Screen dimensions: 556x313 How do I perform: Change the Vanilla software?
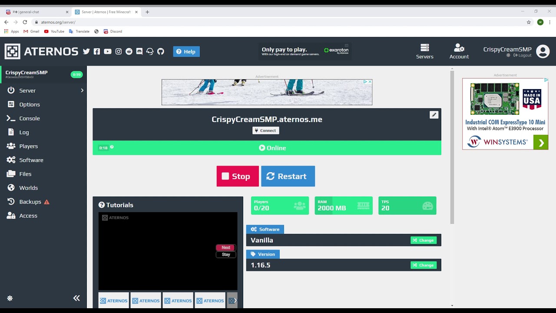pyautogui.click(x=424, y=240)
